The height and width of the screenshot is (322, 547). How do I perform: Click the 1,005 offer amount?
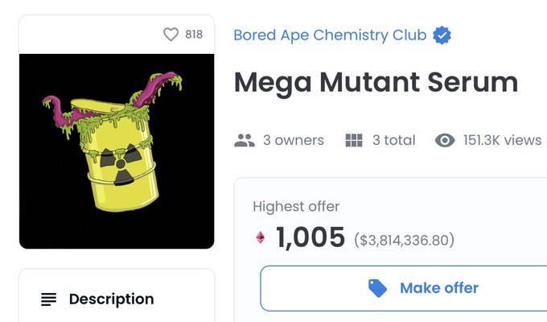pos(311,237)
